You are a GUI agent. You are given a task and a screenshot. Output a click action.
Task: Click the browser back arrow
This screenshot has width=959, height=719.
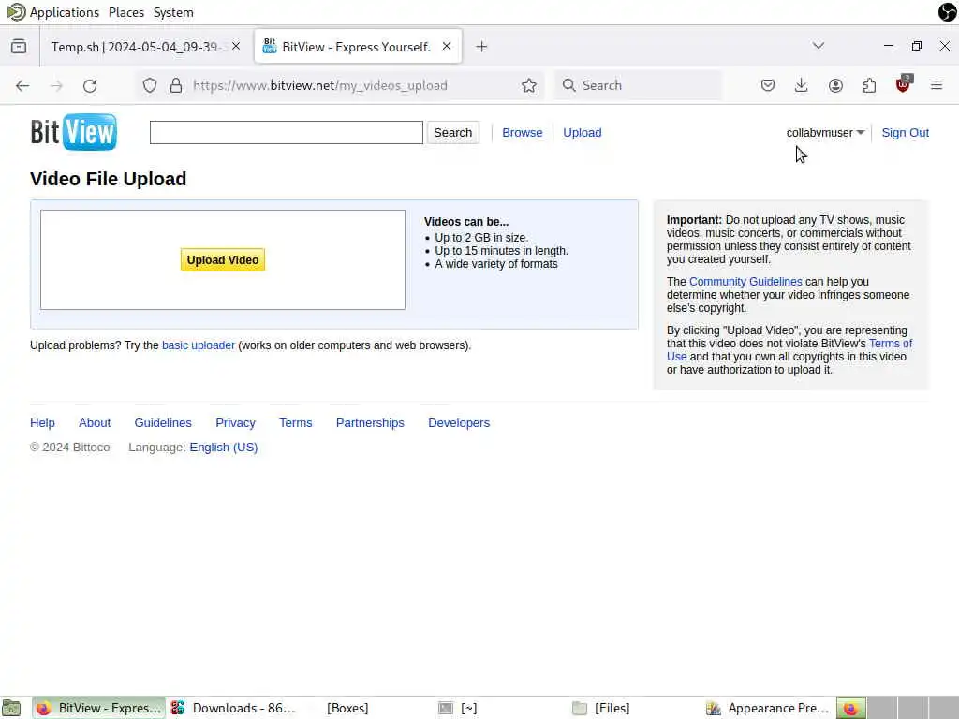click(22, 85)
